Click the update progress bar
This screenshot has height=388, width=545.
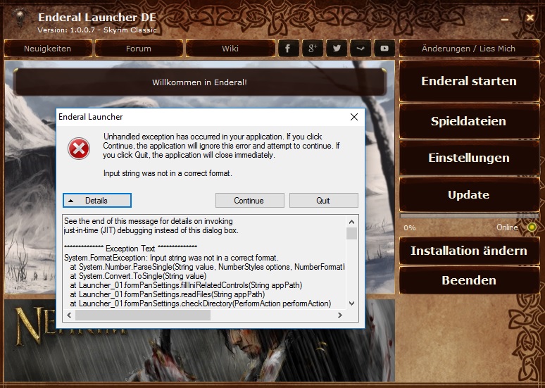[468, 216]
